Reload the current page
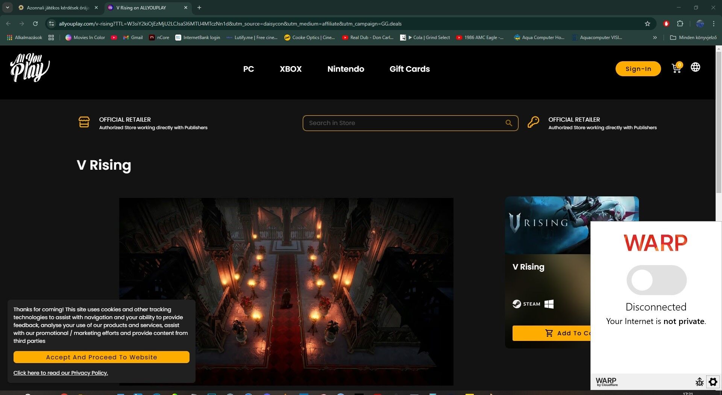 pyautogui.click(x=35, y=24)
